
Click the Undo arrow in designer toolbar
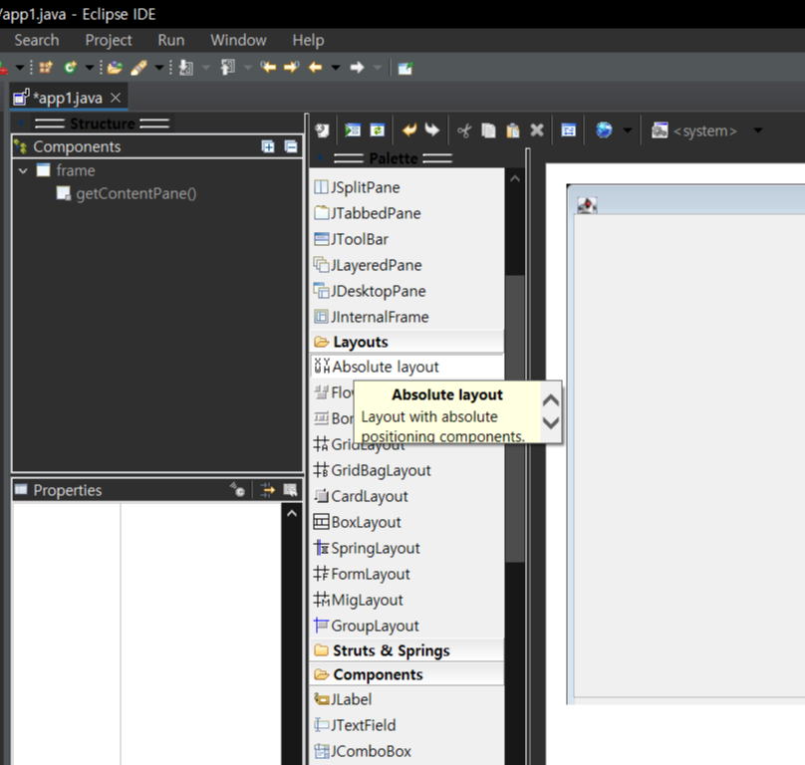pos(409,129)
